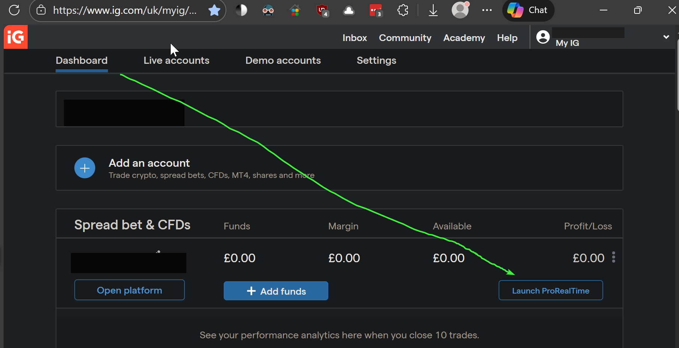Open the Settings tab
679x348 pixels.
(x=376, y=60)
